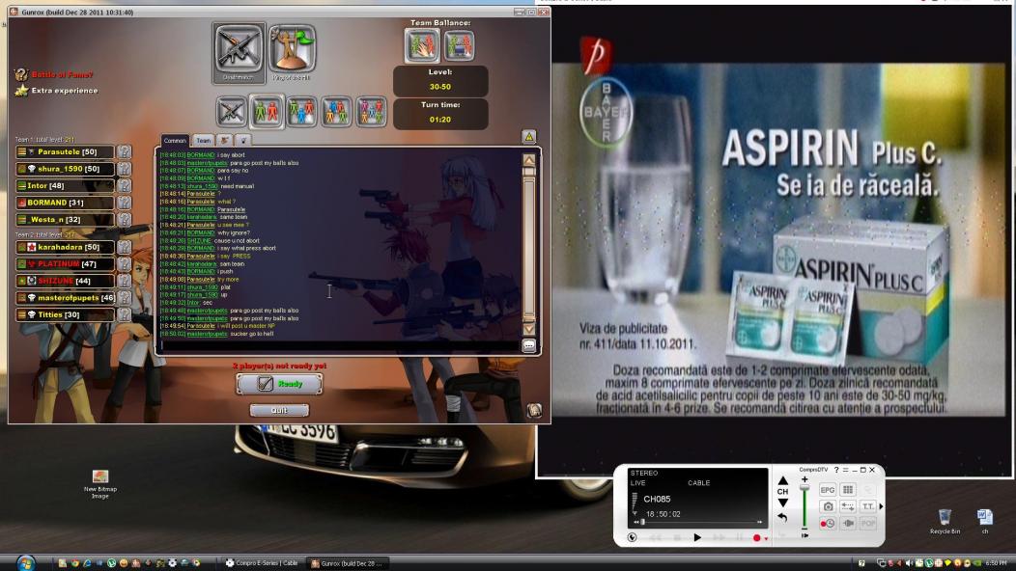Click the Quit button
Screen dimensions: 1016x571
[279, 410]
